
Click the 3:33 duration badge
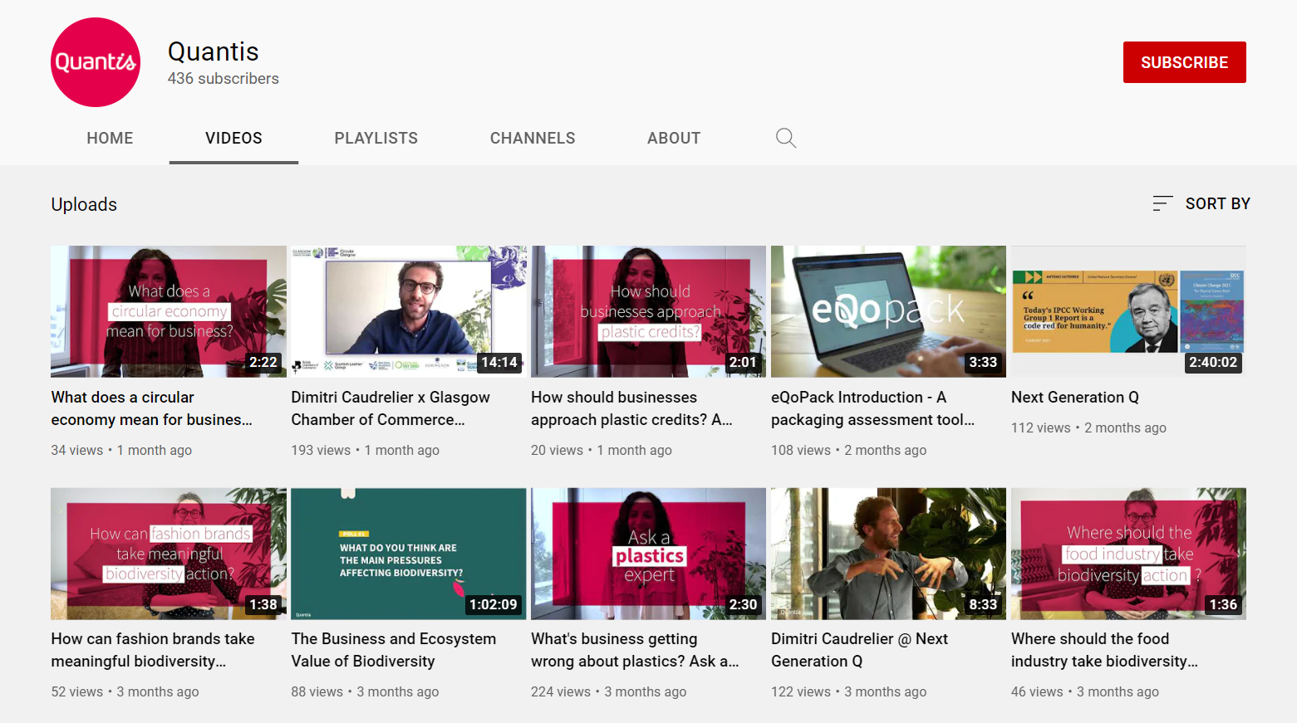(x=983, y=362)
